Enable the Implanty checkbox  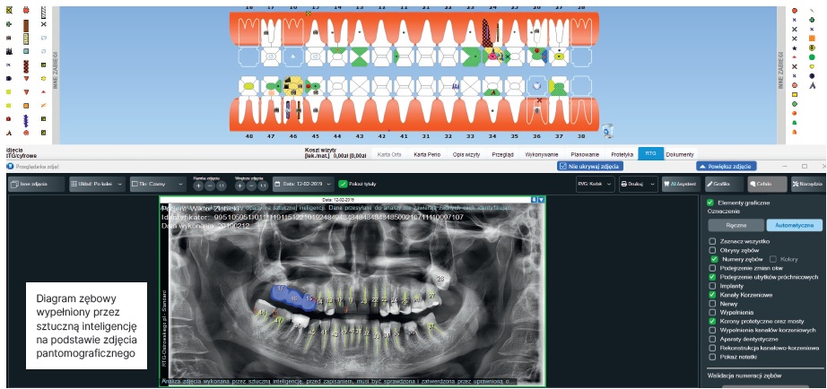pos(712,285)
